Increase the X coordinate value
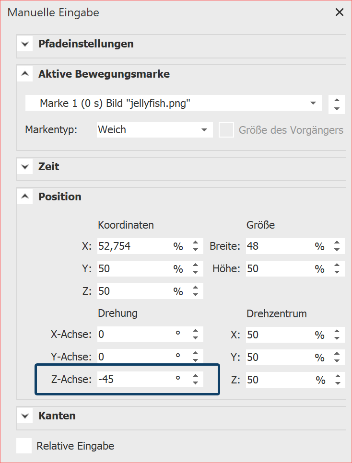This screenshot has height=463, width=352. tap(195, 243)
